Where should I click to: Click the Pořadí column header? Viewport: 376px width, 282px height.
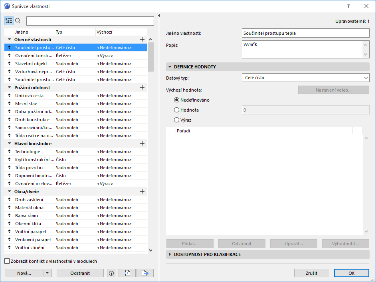(x=264, y=131)
